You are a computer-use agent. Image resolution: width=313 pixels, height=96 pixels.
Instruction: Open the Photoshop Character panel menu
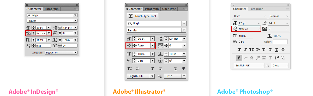(287, 9)
